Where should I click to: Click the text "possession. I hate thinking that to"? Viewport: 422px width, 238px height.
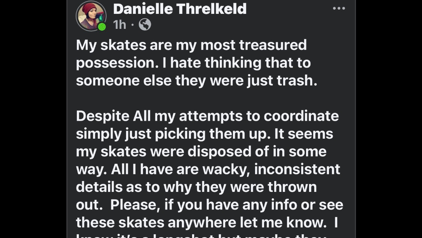[x=193, y=63]
